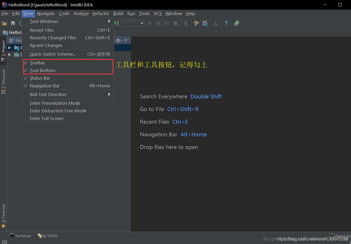Image resolution: width=351 pixels, height=244 pixels.
Task: Open the 2: Favorites side tab
Action: 3,216
